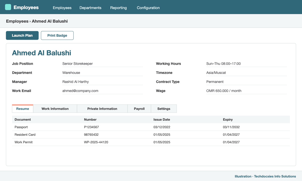Click passport issue date 03/12/2022

pyautogui.click(x=162, y=127)
